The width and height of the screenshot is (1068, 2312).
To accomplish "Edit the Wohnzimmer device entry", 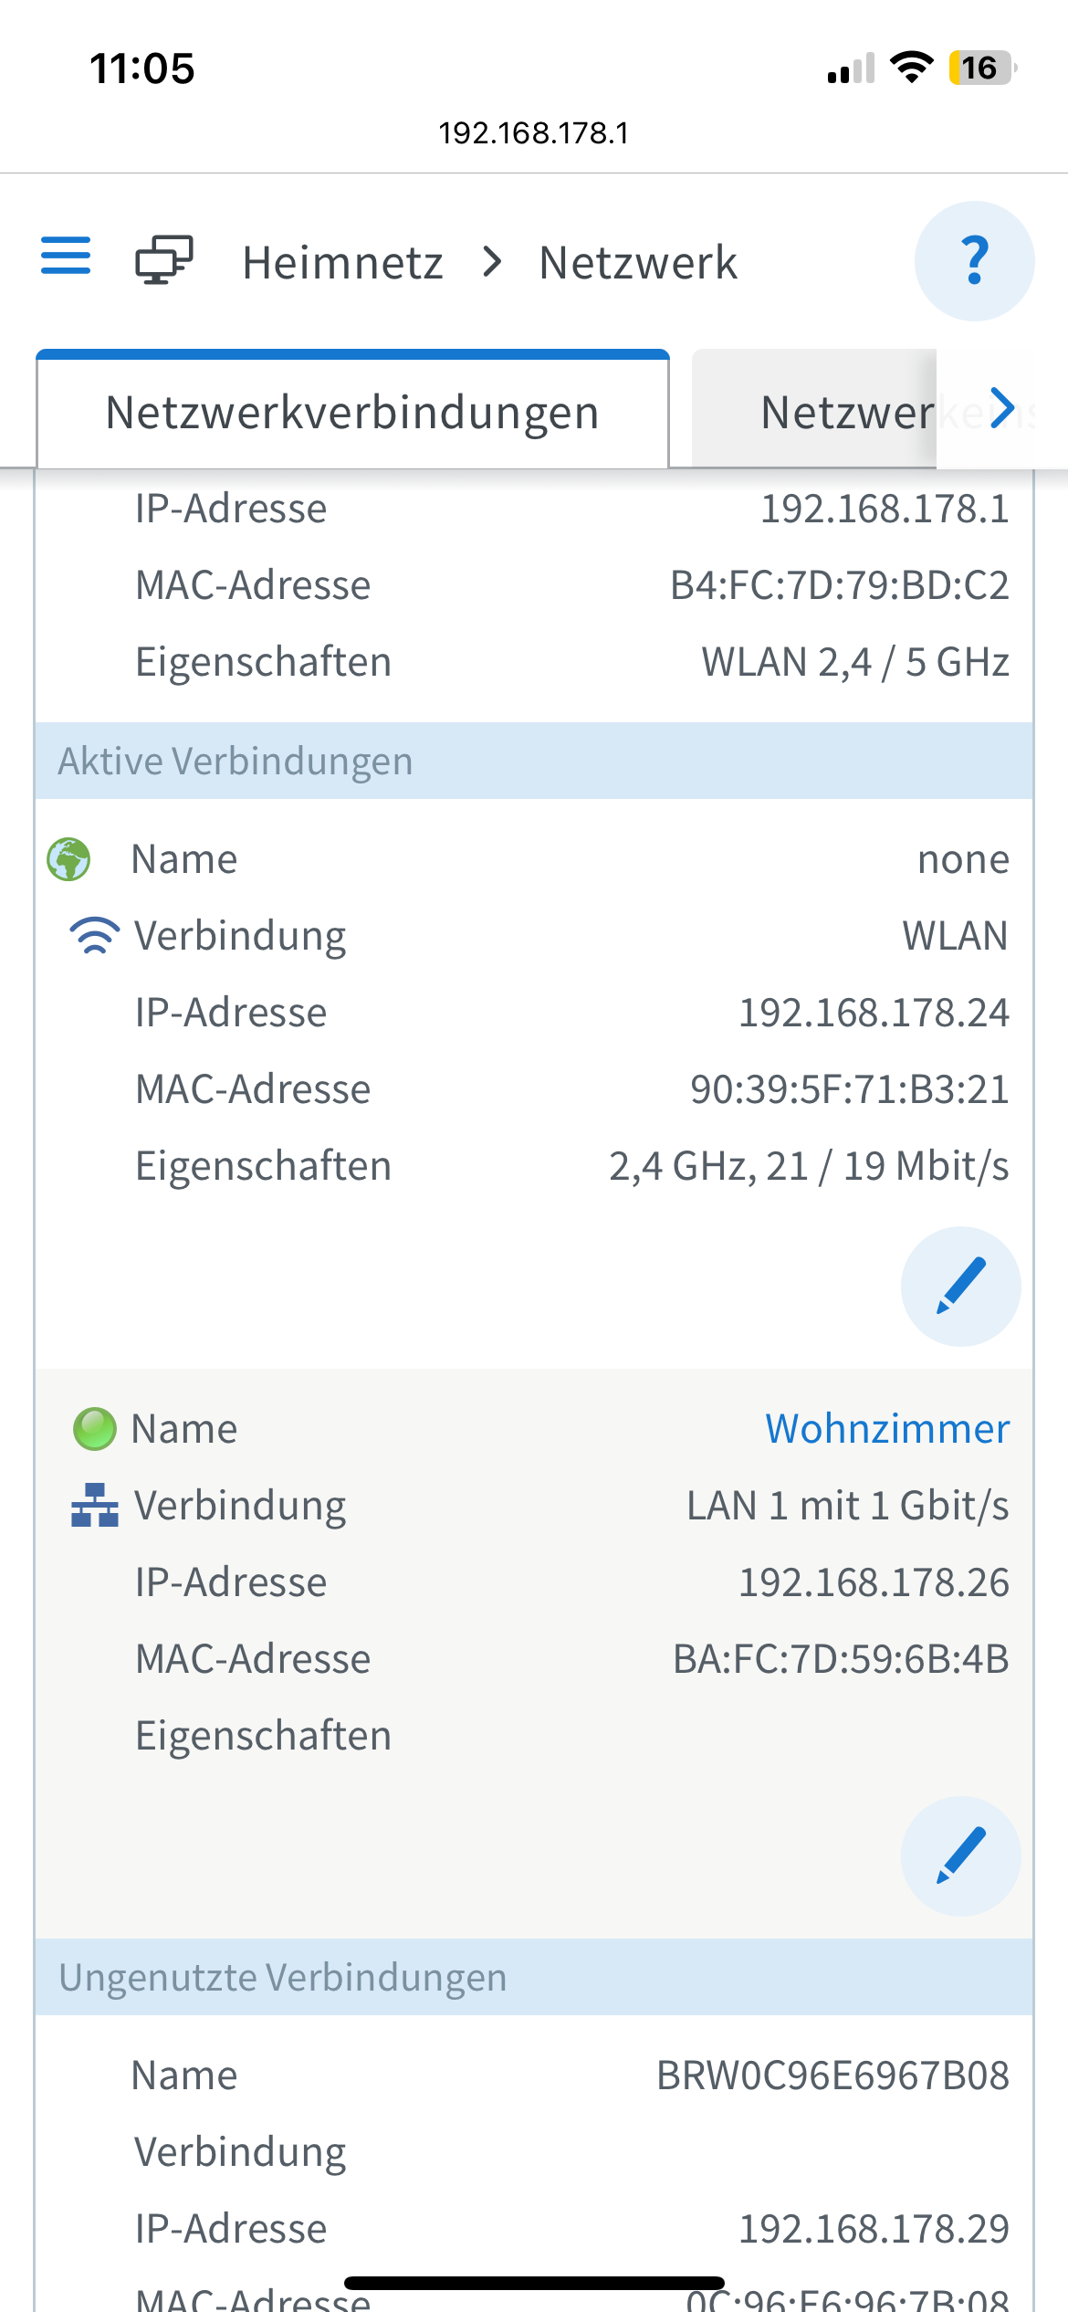I will pos(960,1856).
